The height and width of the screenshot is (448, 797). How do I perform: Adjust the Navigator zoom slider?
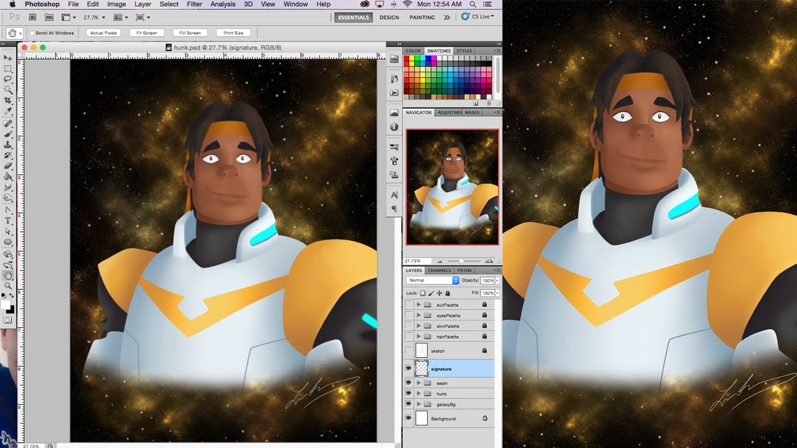click(x=461, y=261)
